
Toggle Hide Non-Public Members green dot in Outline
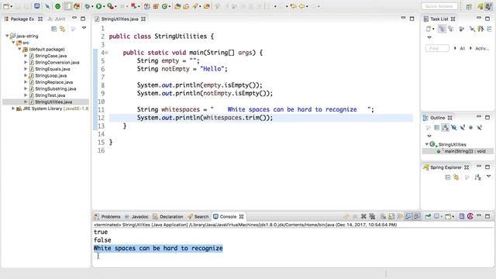tap(470, 127)
